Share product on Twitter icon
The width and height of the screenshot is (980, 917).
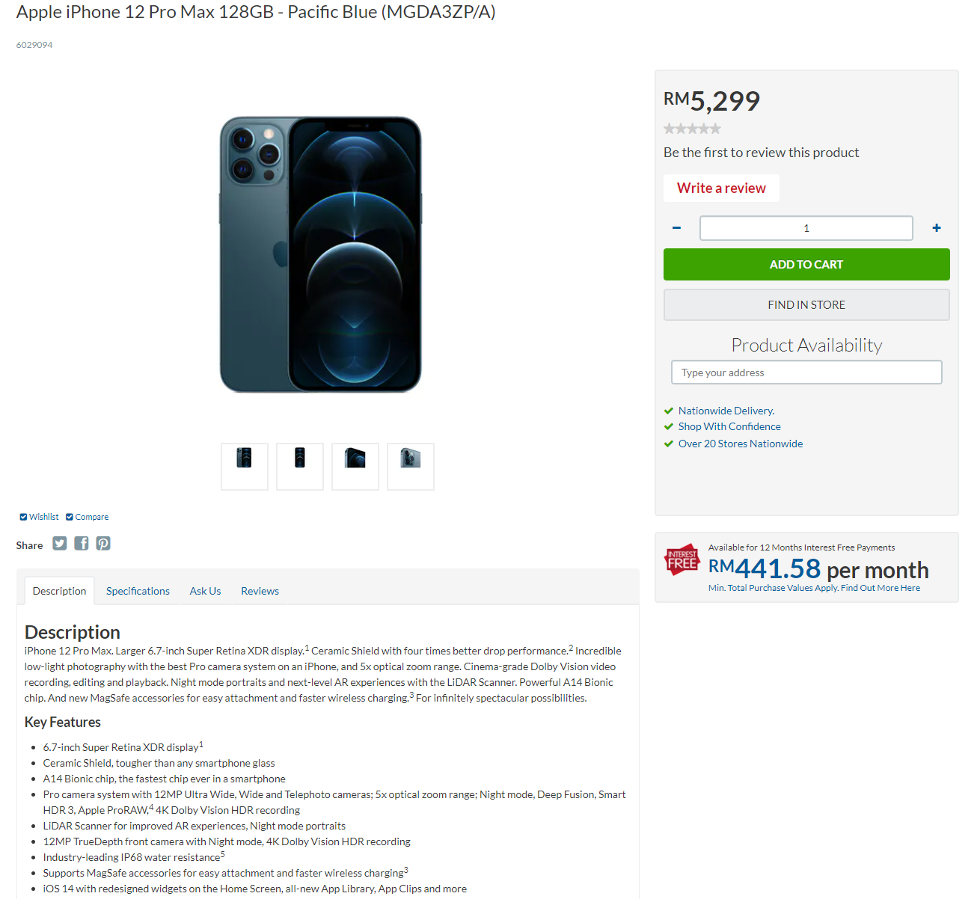[x=60, y=544]
